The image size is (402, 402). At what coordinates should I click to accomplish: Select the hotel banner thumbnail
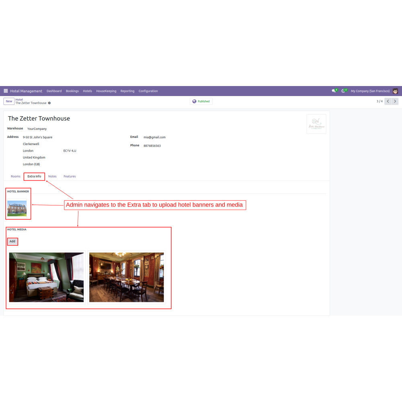[x=17, y=208]
